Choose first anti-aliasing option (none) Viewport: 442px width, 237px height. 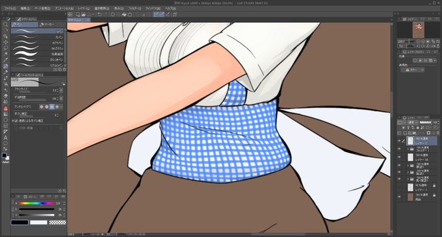[x=42, y=107]
